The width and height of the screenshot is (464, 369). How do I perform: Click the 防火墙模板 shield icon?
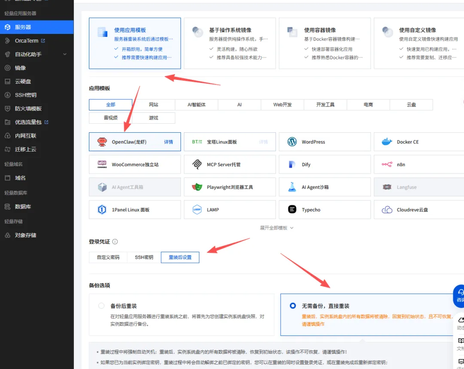pos(8,109)
